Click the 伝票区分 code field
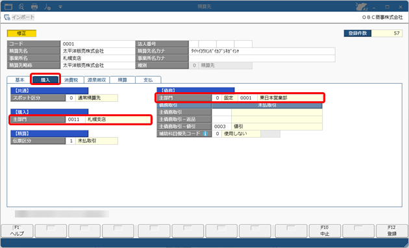This screenshot has height=248, width=409. coord(71,141)
